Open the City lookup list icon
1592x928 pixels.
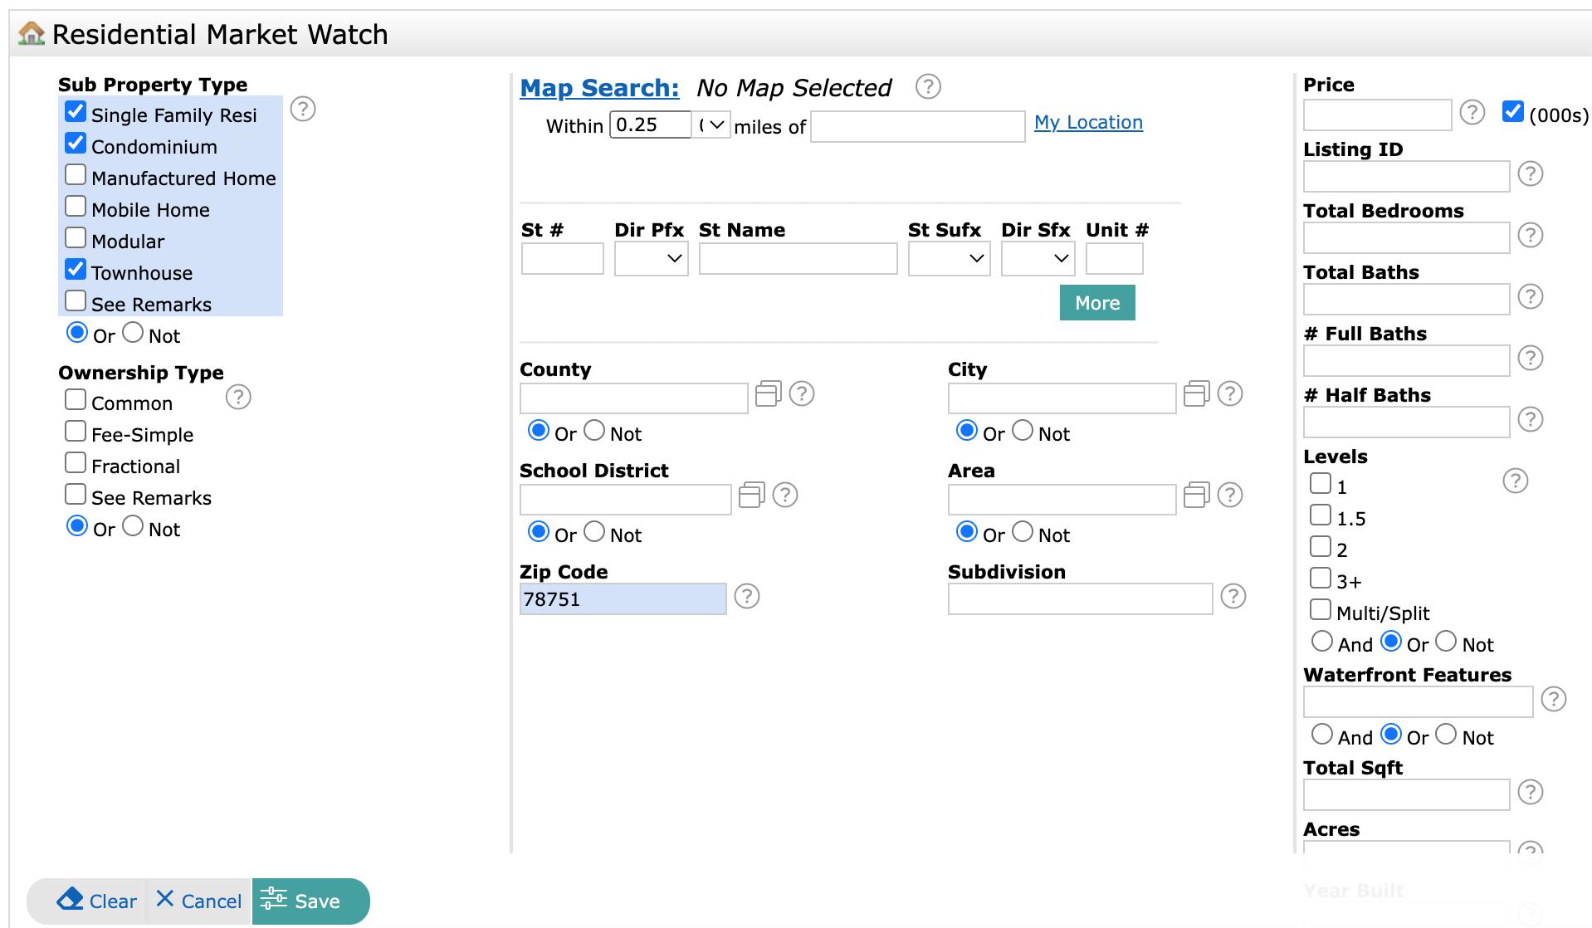coord(1196,393)
